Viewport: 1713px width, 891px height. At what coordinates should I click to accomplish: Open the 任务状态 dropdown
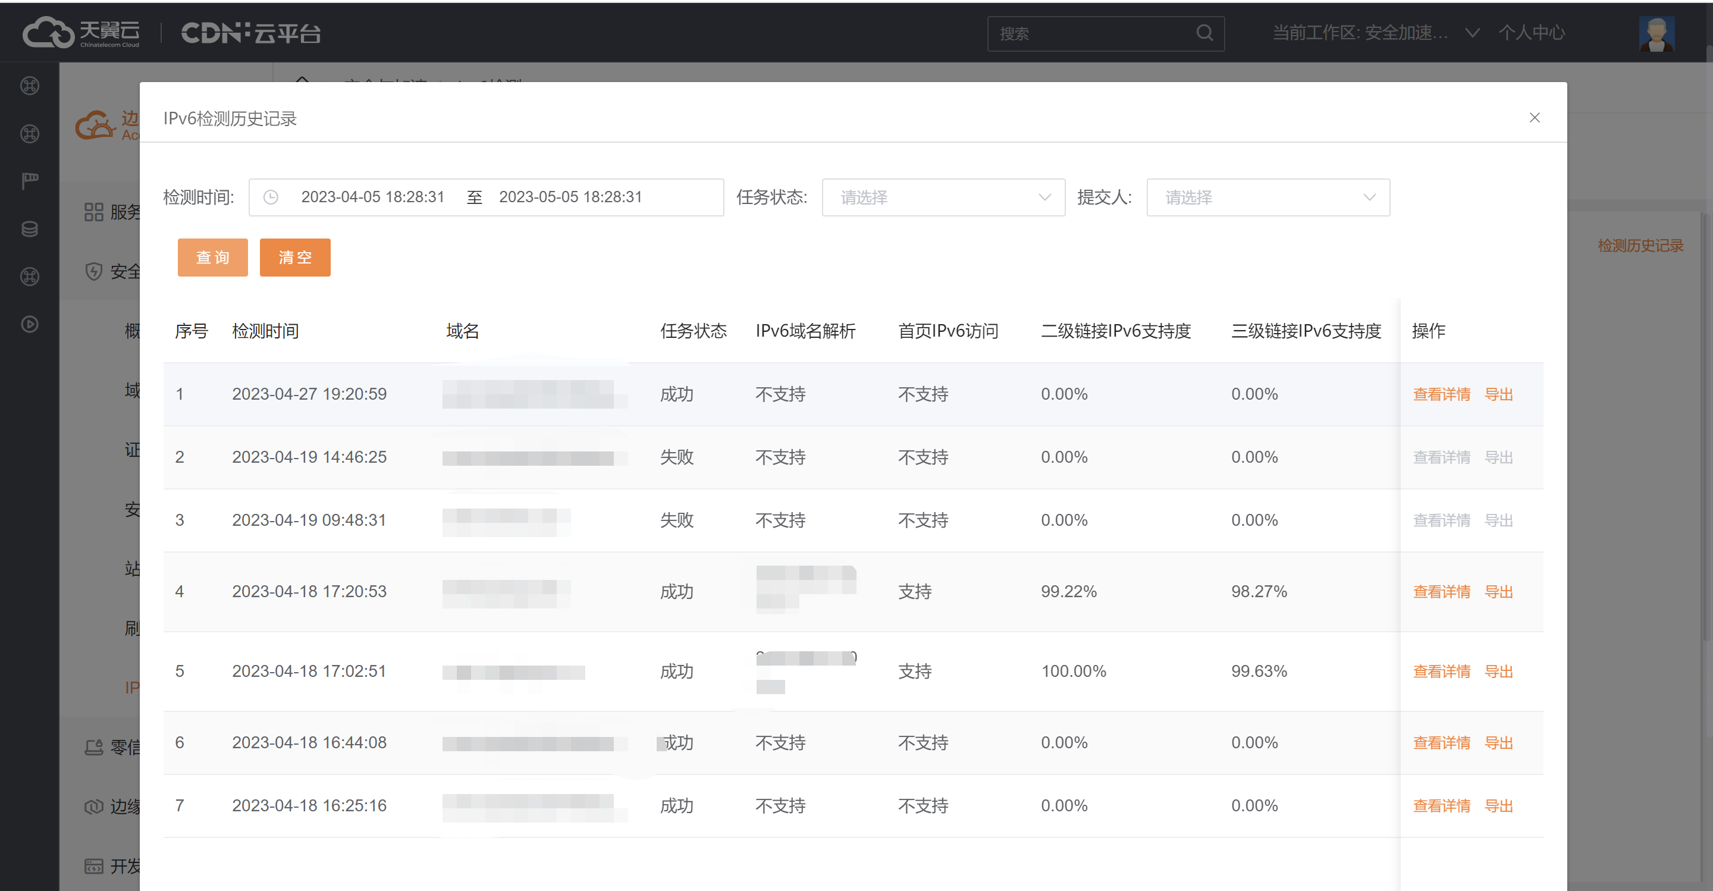tap(943, 197)
